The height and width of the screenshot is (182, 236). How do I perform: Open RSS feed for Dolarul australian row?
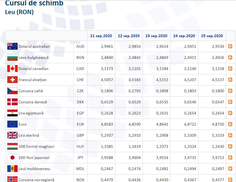[230, 46]
